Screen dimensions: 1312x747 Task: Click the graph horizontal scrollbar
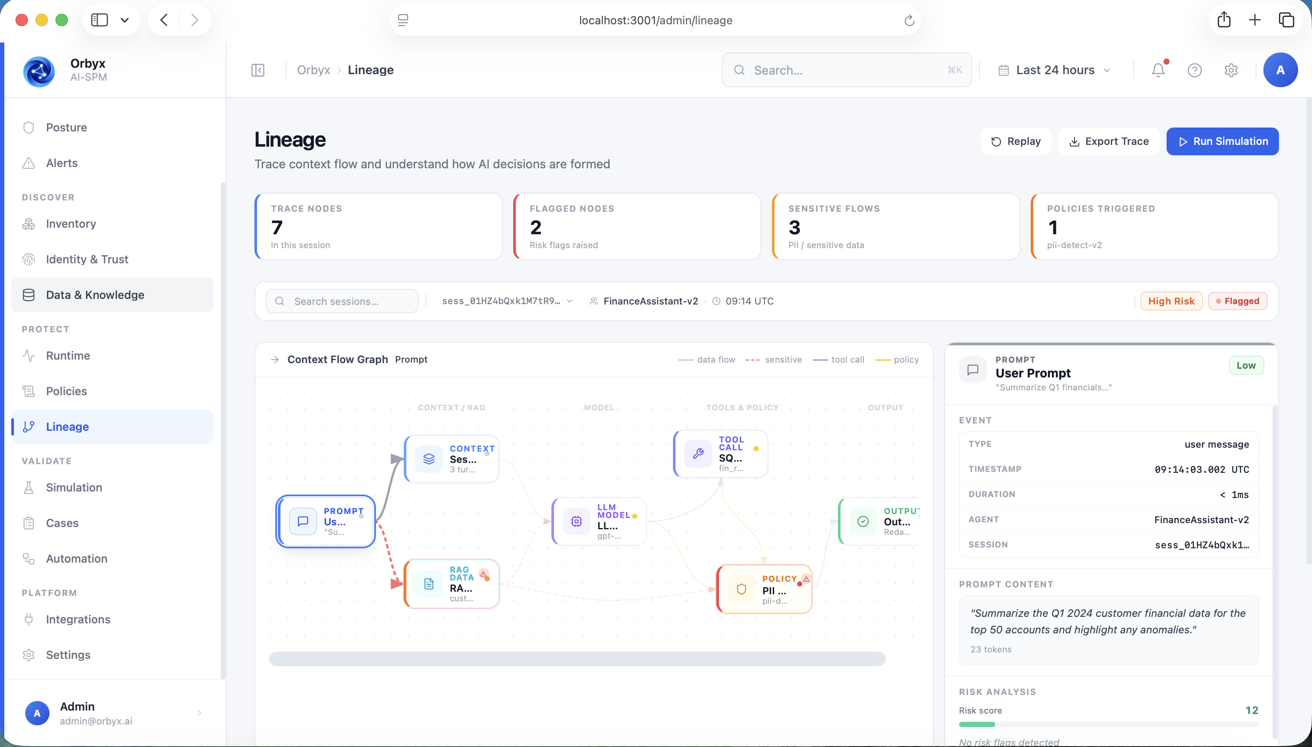click(x=577, y=659)
